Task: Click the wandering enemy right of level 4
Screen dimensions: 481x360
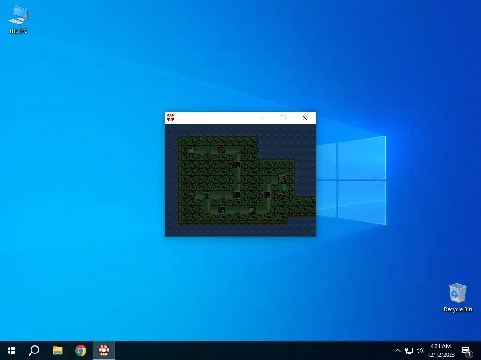Action: 252,210
